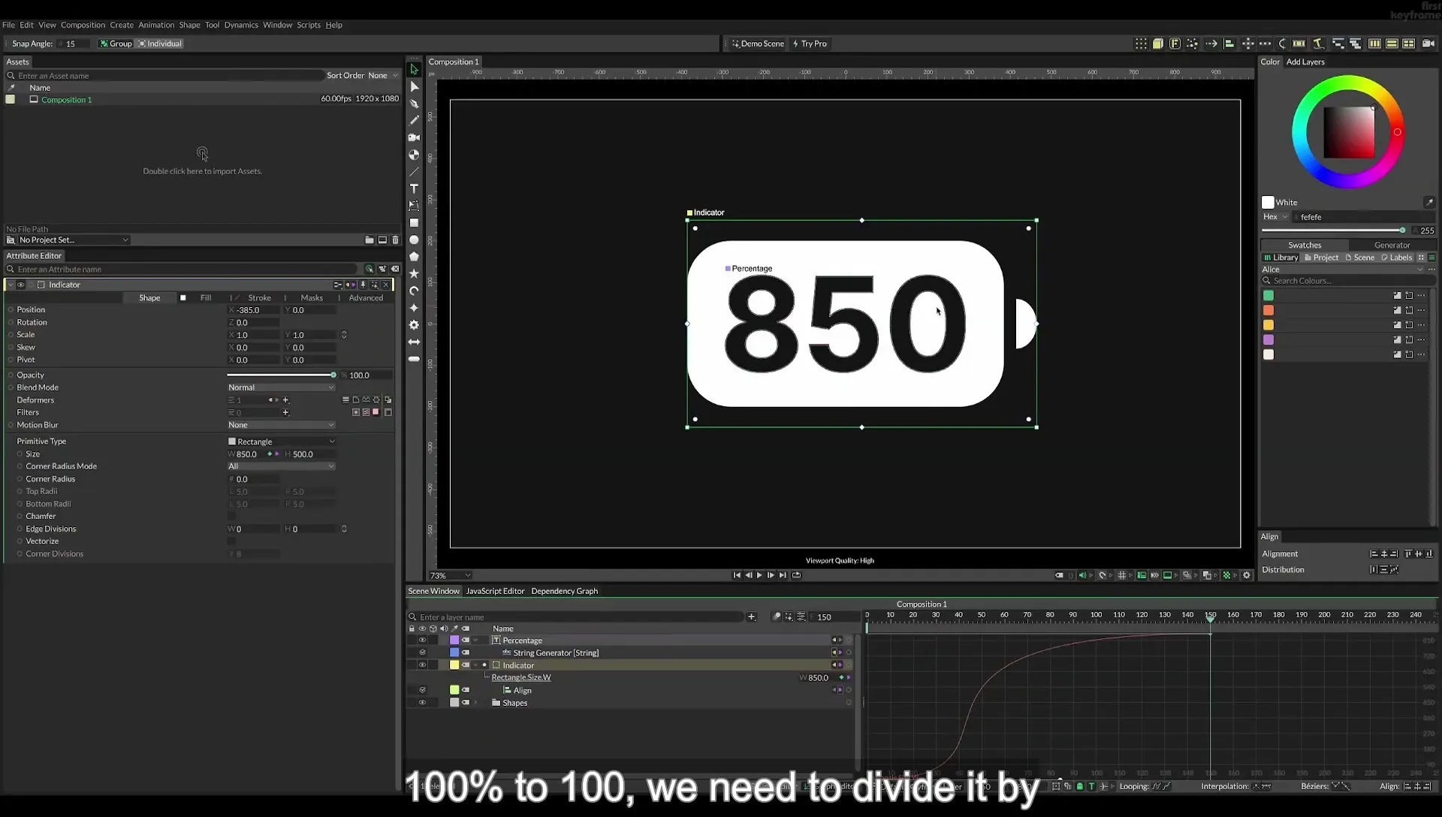This screenshot has width=1442, height=817.
Task: Select the Text tool in the vertical toolbar
Action: pos(414,188)
